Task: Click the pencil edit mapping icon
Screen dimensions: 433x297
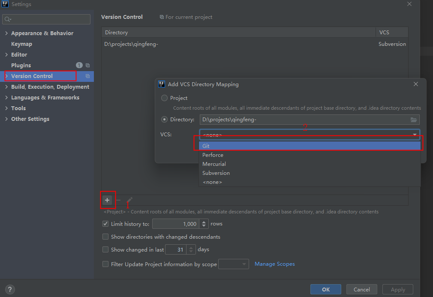Action: [129, 200]
